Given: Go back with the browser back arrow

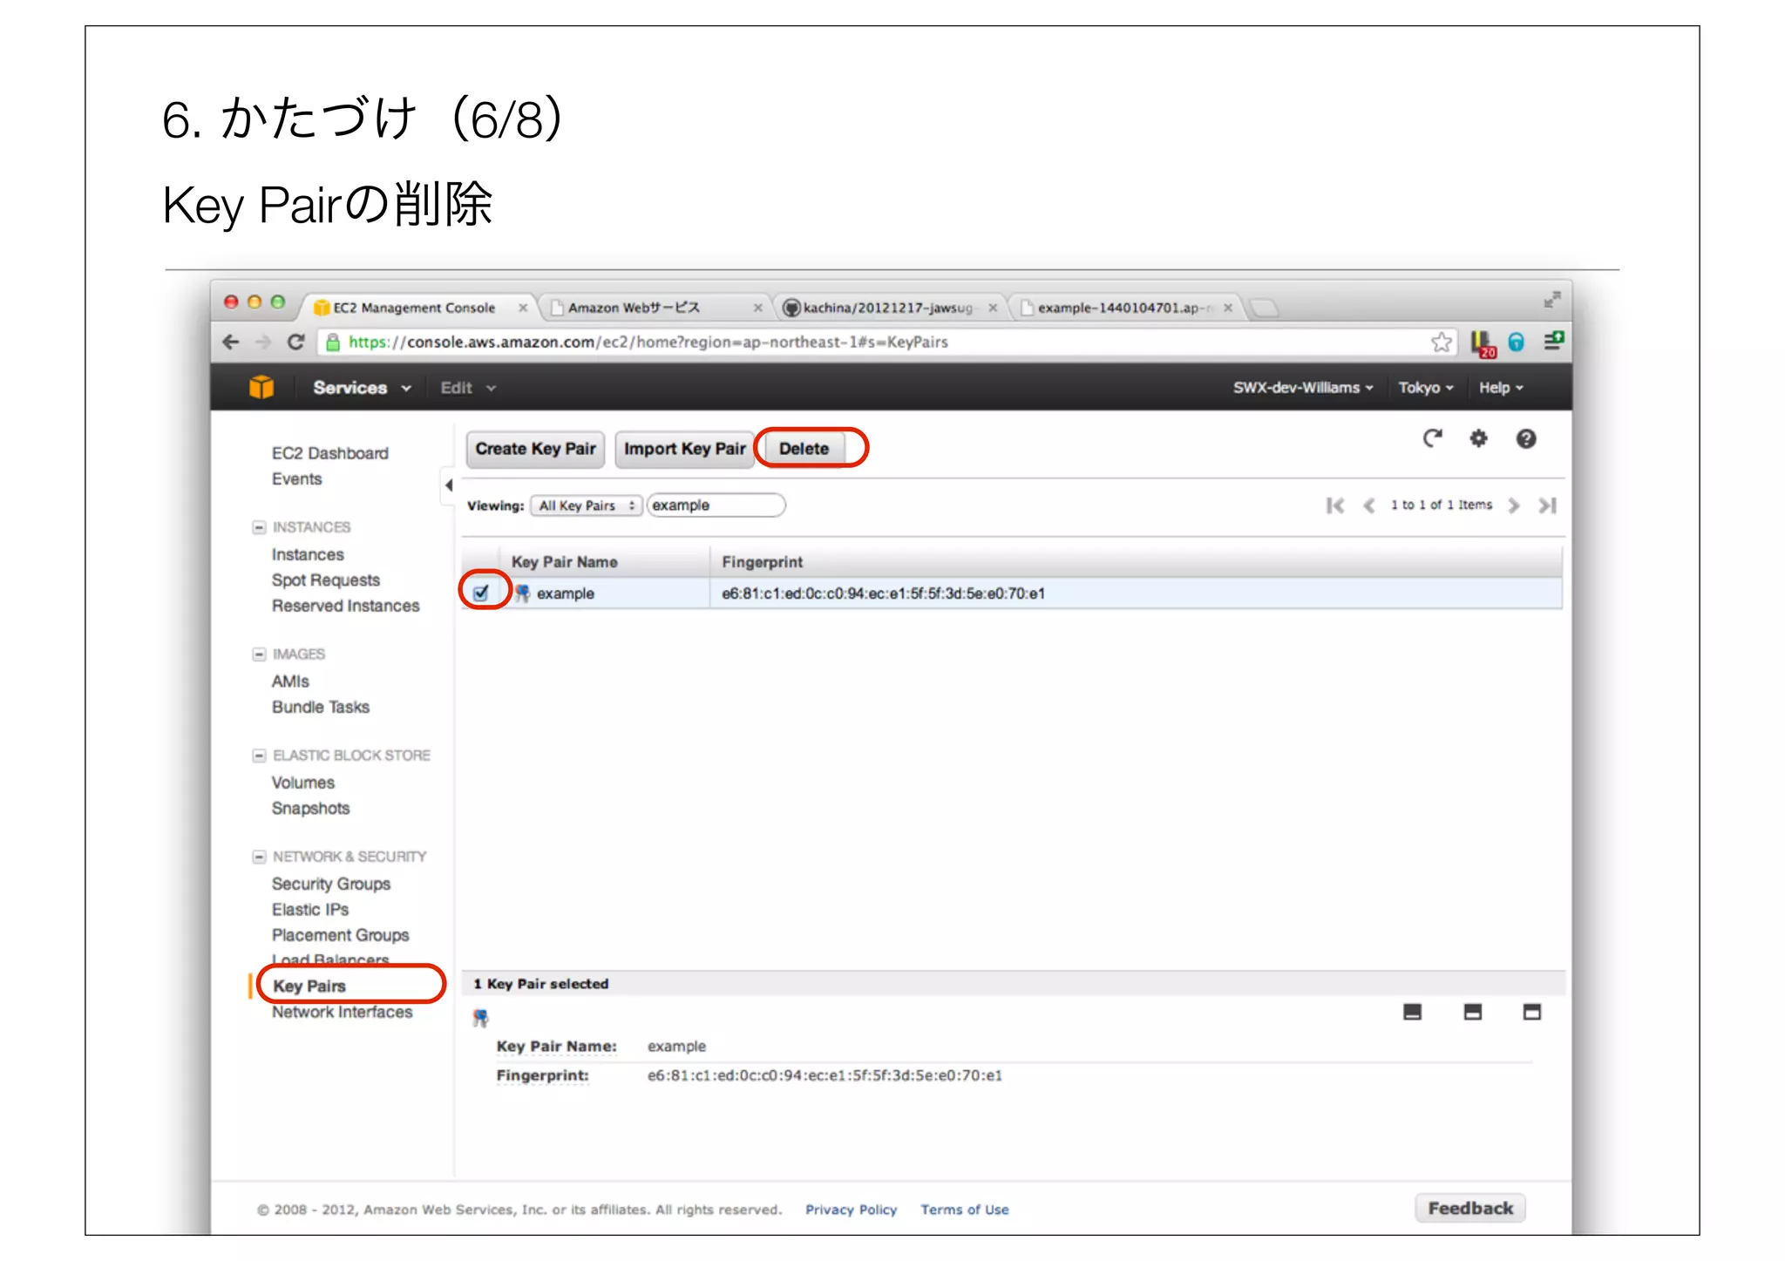Looking at the screenshot, I should [x=231, y=342].
